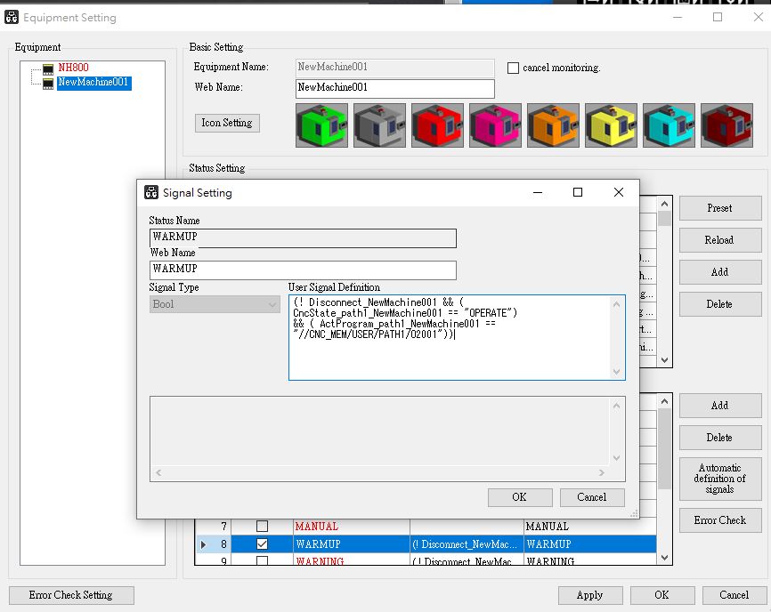Click the Automatic definition of signals button
Image resolution: width=771 pixels, height=612 pixels.
(719, 479)
